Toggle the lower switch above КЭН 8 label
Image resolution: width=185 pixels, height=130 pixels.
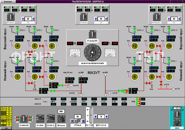coord(177,122)
